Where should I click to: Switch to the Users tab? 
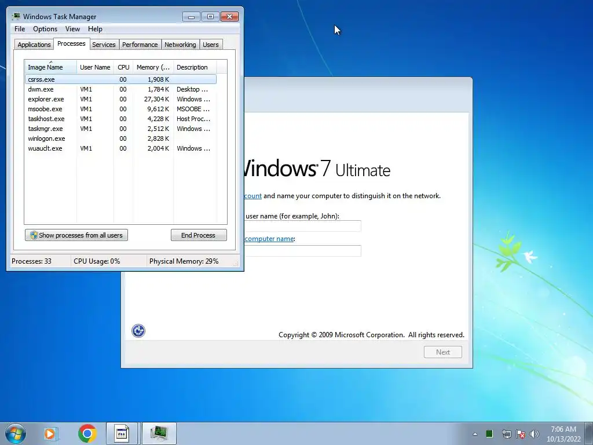211,45
